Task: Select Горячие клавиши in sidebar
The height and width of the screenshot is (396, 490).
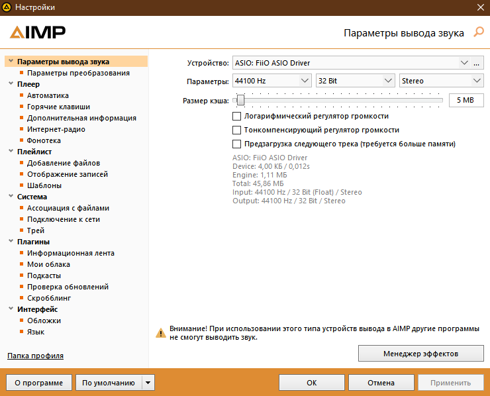Action: 58,107
